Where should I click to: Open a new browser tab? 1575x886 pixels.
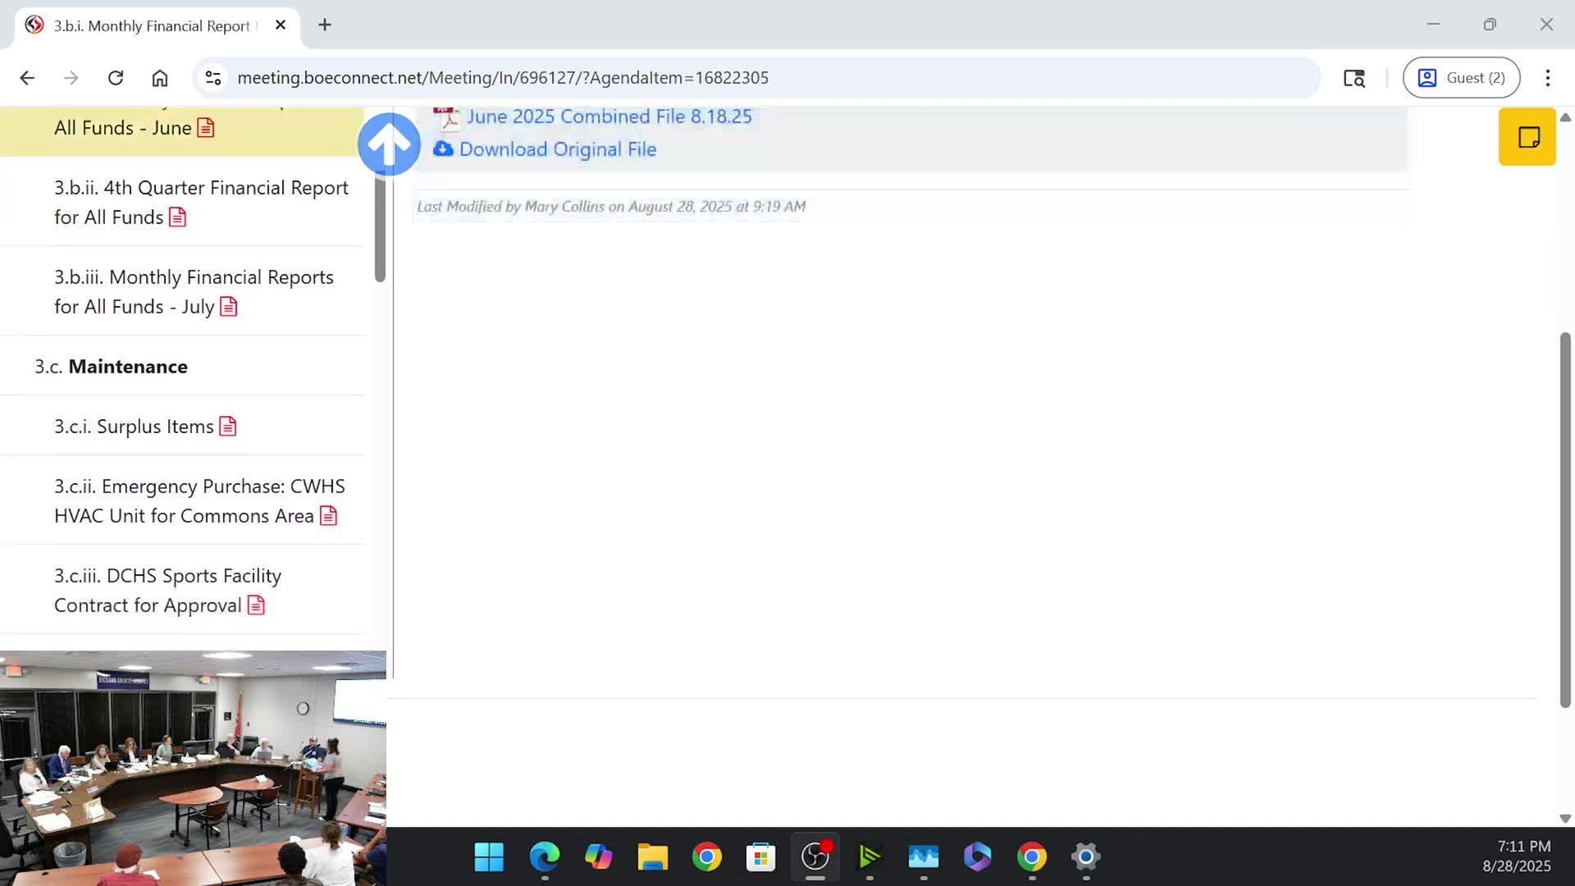(325, 25)
